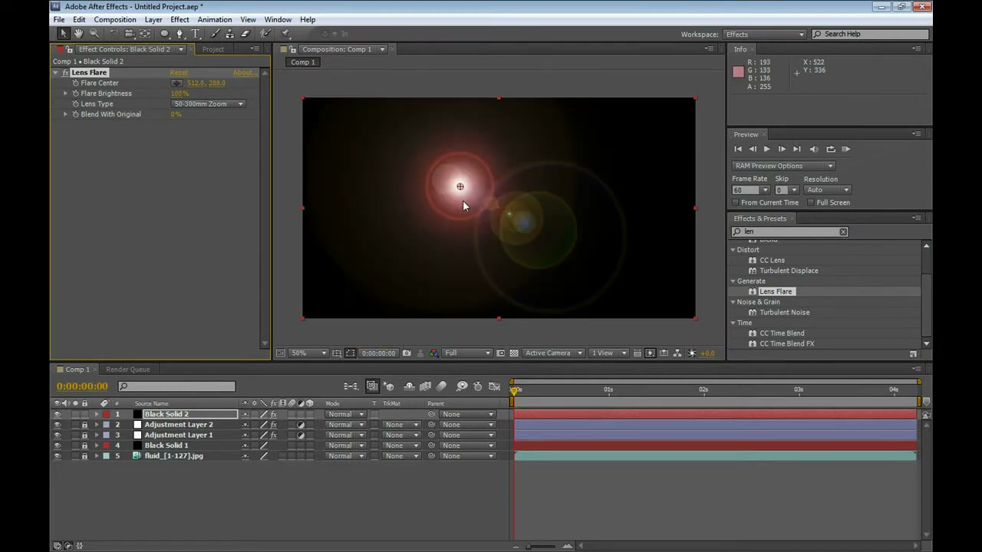Reset the Lens Flare effect
Screen dimensions: 982x552
click(179, 73)
